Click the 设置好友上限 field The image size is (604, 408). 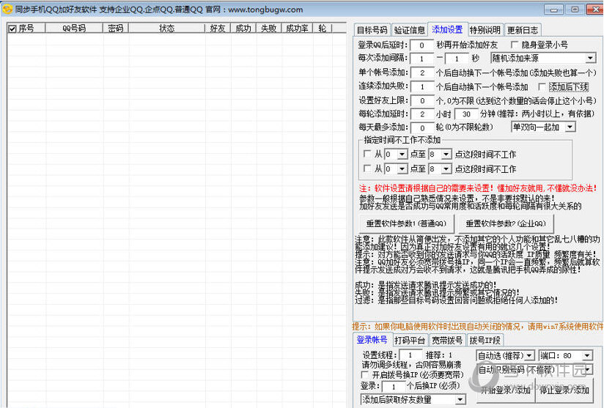point(422,100)
